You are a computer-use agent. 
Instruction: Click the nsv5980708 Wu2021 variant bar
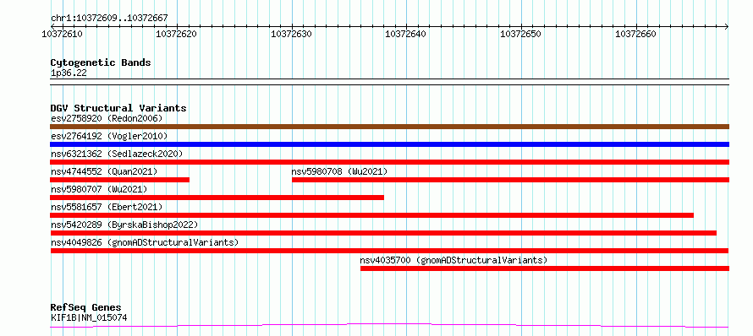tap(510, 180)
